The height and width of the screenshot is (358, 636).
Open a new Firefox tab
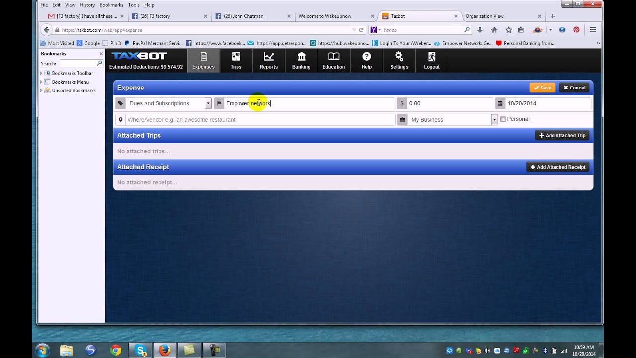point(552,16)
